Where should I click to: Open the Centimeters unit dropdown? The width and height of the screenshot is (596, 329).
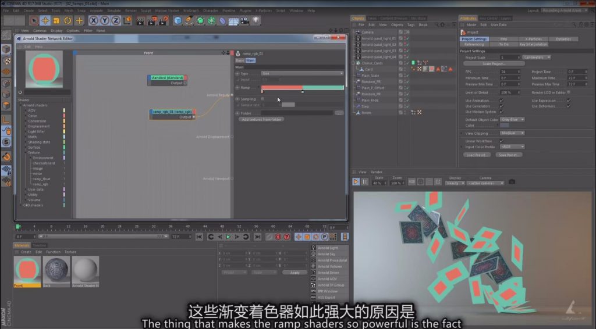(536, 58)
